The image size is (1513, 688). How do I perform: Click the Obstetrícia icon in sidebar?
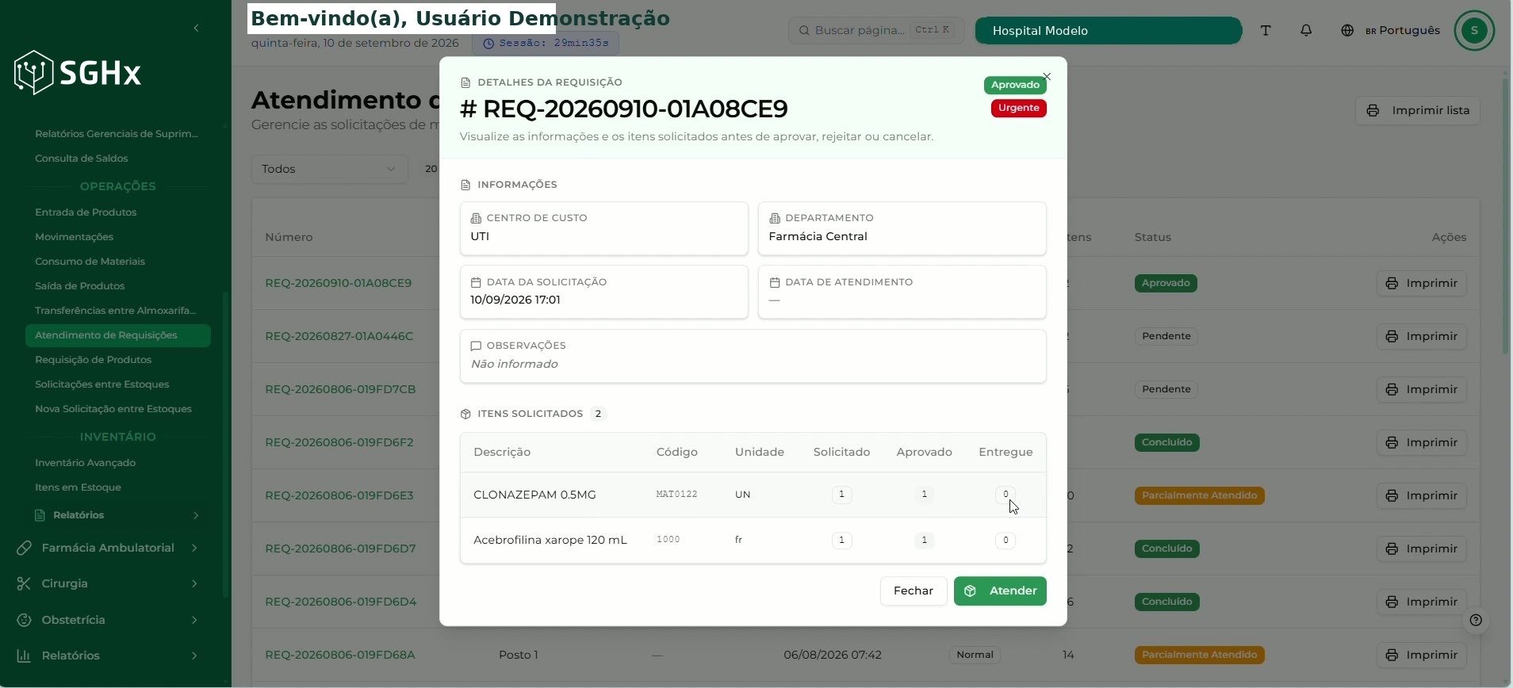(24, 620)
